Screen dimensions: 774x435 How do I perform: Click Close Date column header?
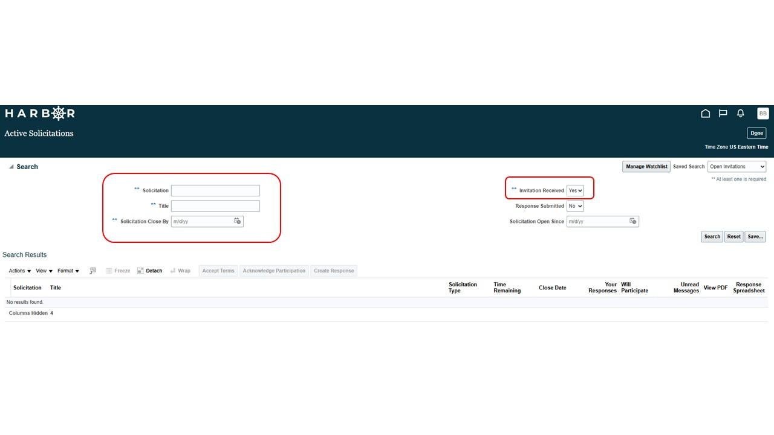[x=553, y=288]
